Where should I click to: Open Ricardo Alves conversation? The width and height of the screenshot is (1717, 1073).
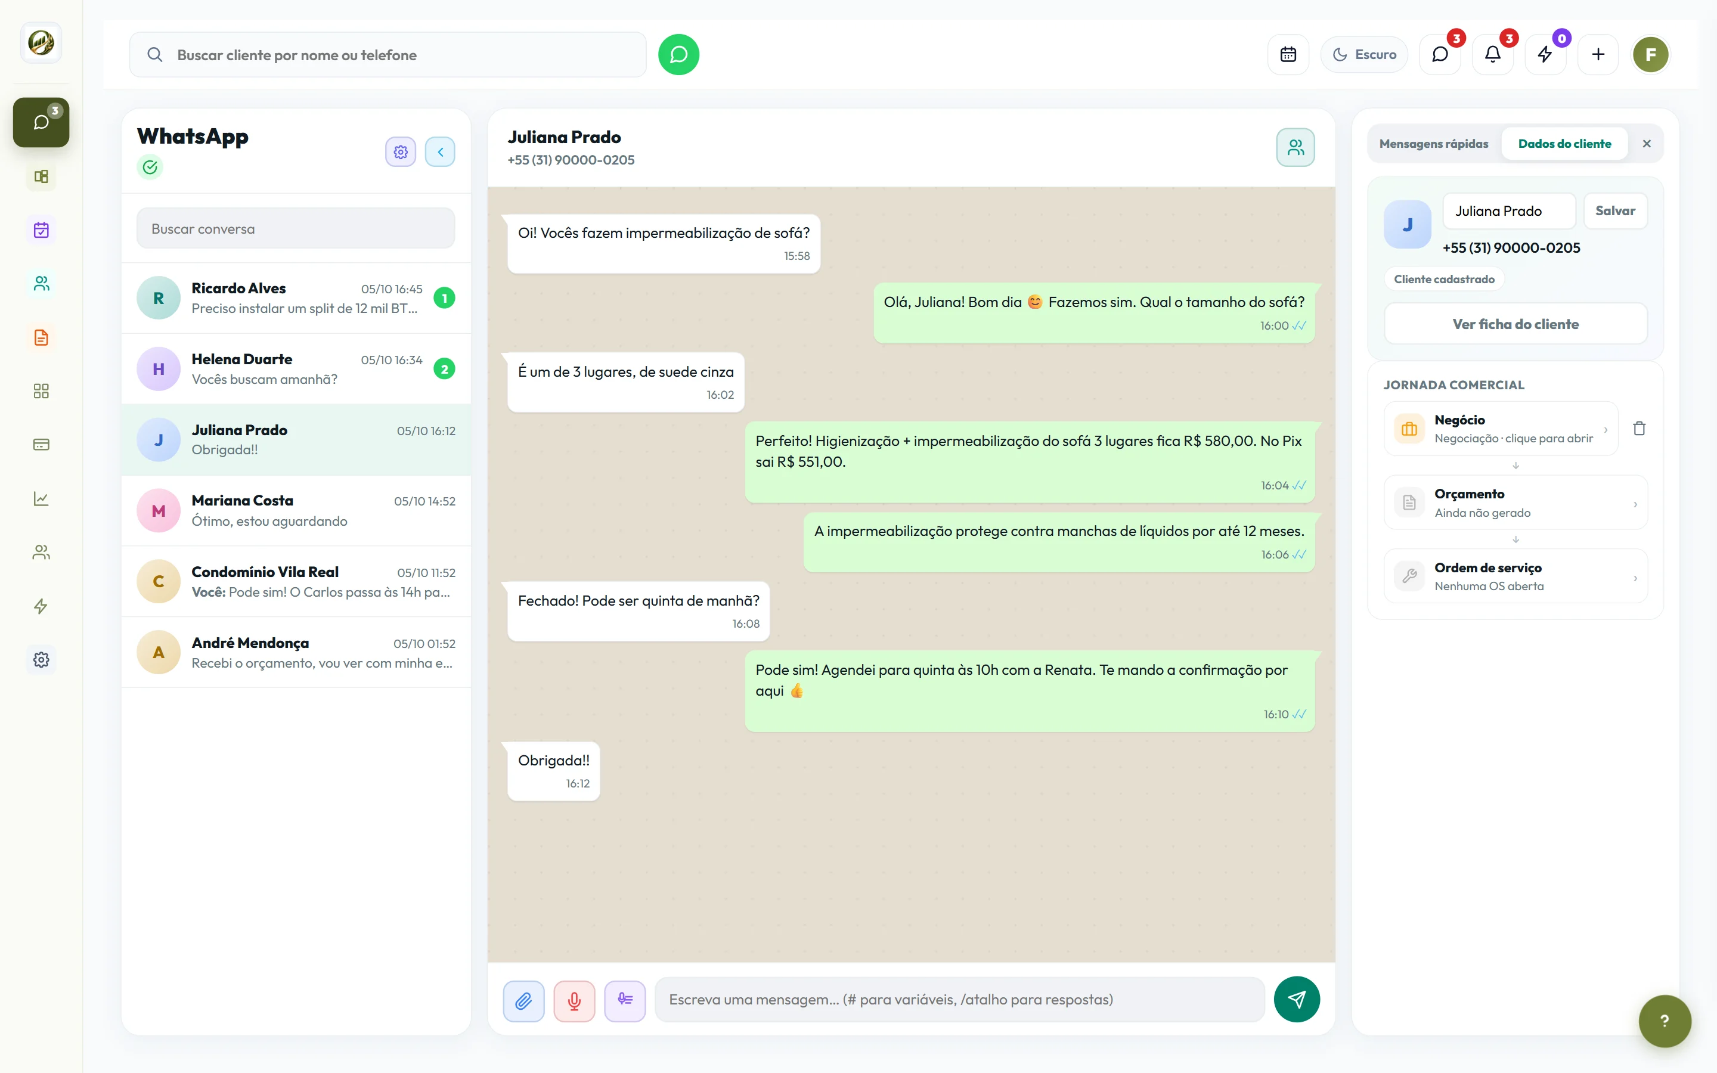click(x=296, y=298)
